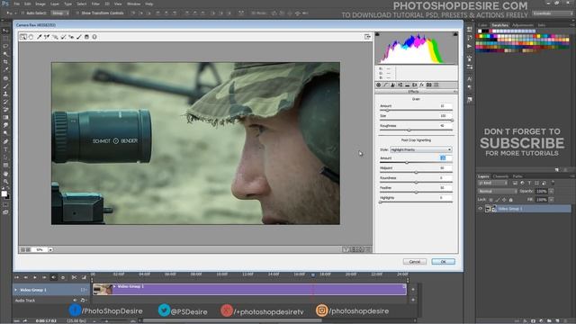Select the Crop tool in Photoshop toolbar
This screenshot has height=324, width=576.
click(x=5, y=62)
